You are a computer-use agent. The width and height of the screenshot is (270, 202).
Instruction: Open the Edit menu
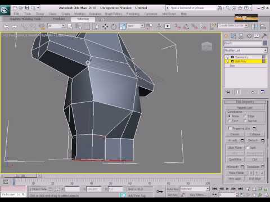16,14
